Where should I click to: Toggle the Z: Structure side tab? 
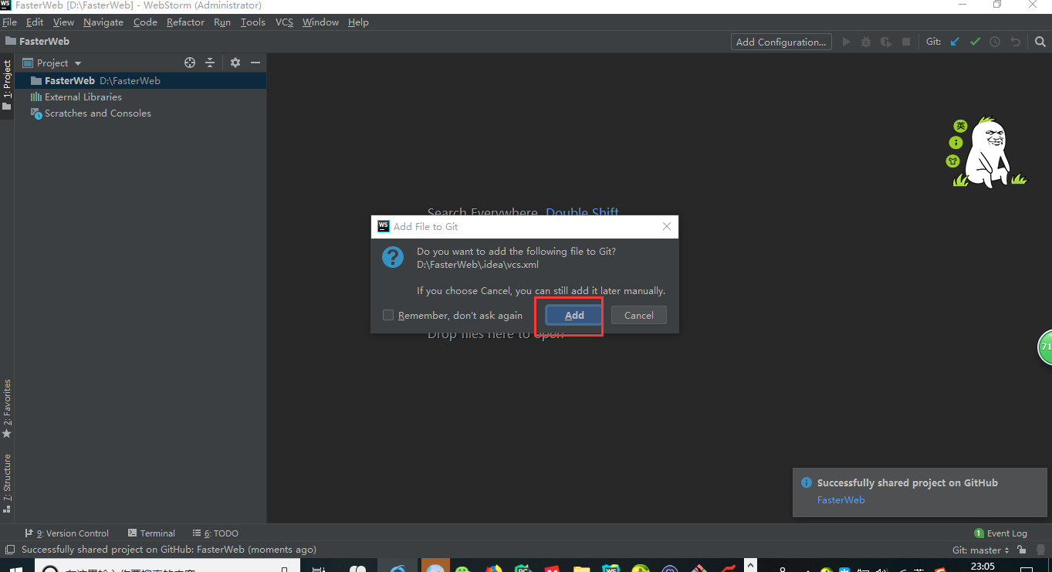tap(7, 484)
